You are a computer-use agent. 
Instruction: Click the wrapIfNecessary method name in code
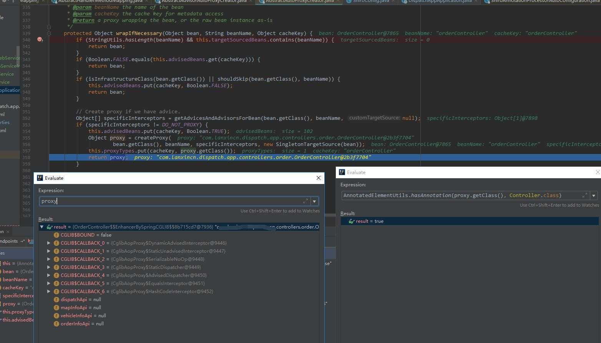[139, 33]
